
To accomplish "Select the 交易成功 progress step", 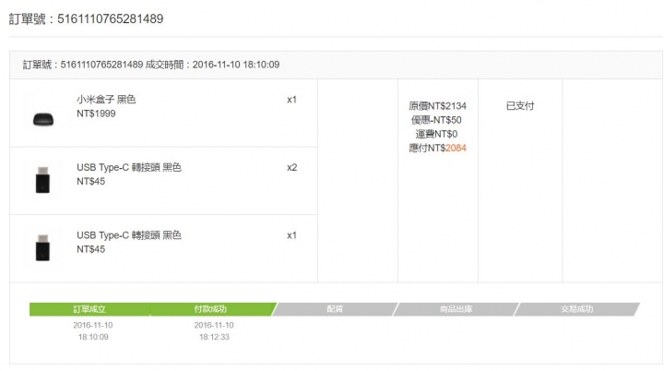I will point(576,309).
